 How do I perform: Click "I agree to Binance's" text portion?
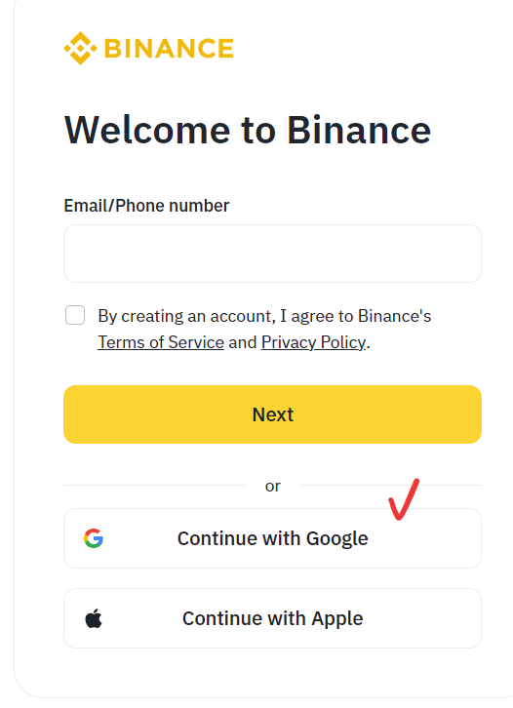pos(356,316)
